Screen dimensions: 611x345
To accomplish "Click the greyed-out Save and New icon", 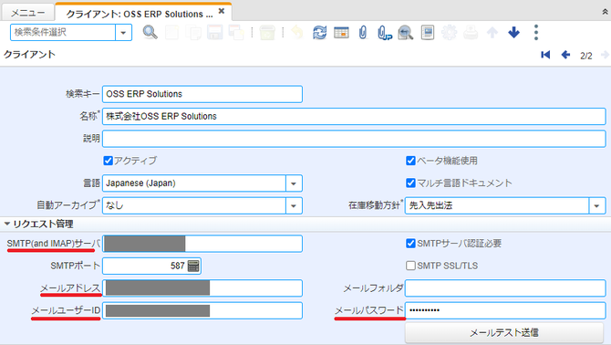I will pyautogui.click(x=236, y=32).
